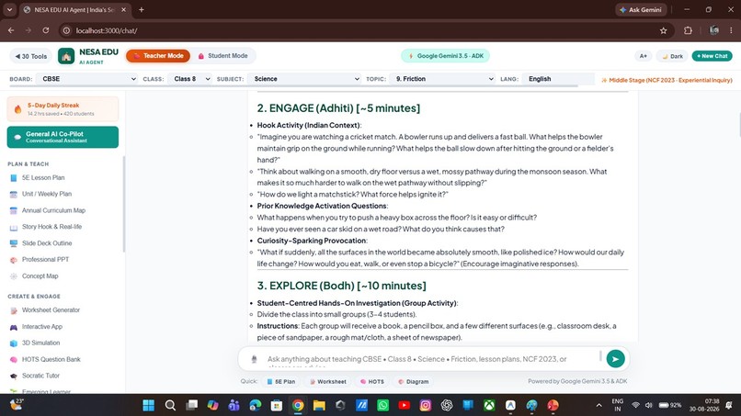Open Chrome profile avatar

click(x=714, y=30)
